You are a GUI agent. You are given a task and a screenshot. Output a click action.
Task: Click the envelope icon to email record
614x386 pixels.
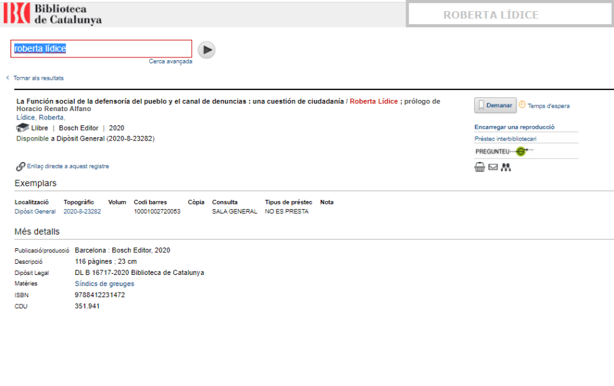493,167
